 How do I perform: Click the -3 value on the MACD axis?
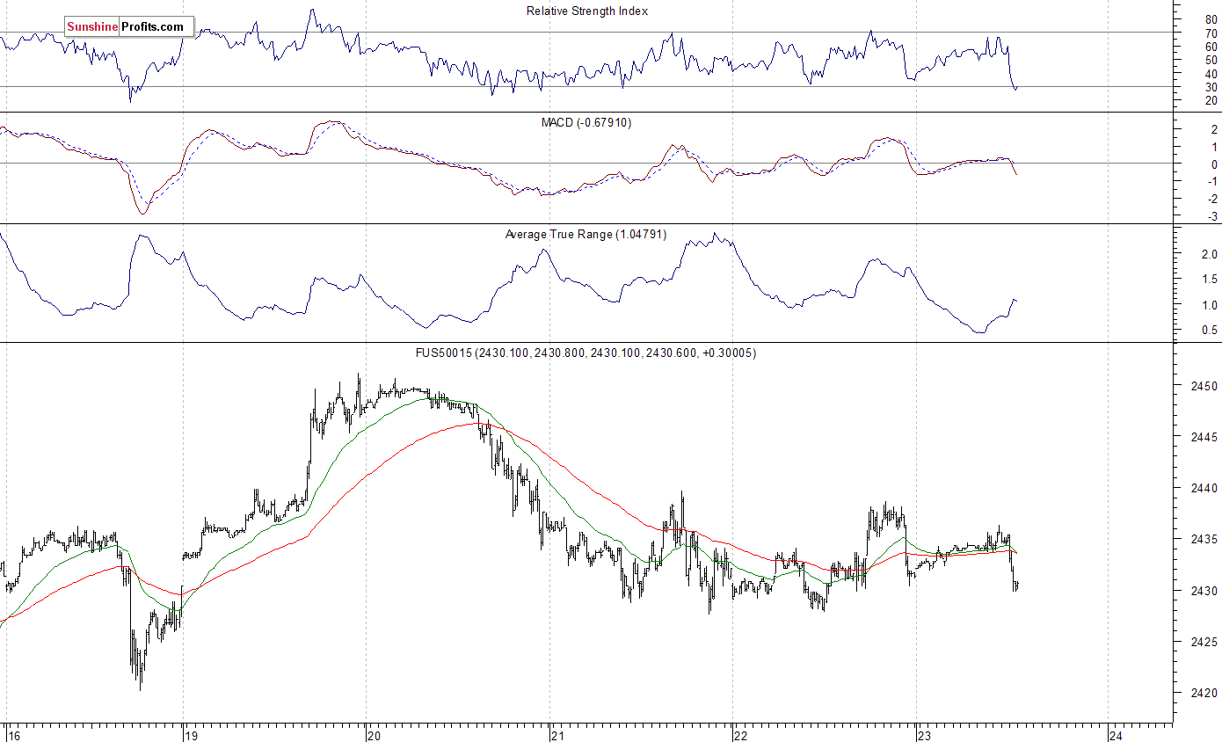pos(1212,216)
